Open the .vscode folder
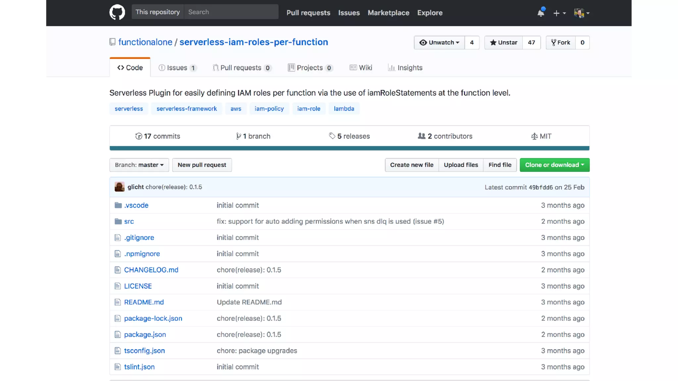 [x=136, y=205]
